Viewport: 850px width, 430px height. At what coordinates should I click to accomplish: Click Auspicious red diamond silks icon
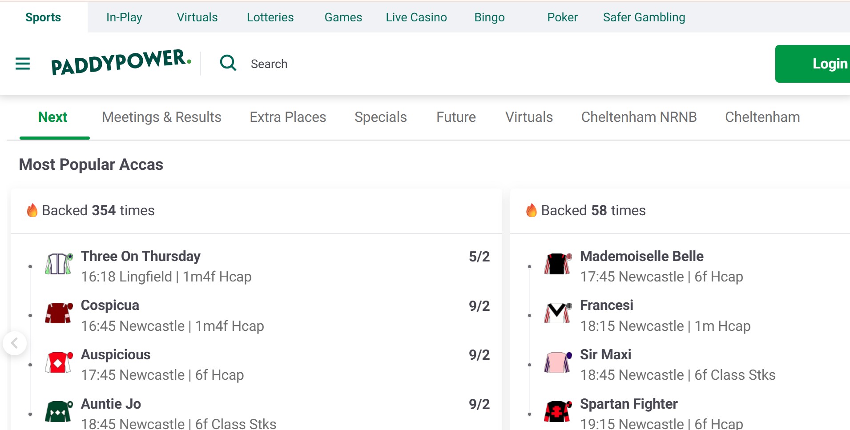click(x=58, y=362)
